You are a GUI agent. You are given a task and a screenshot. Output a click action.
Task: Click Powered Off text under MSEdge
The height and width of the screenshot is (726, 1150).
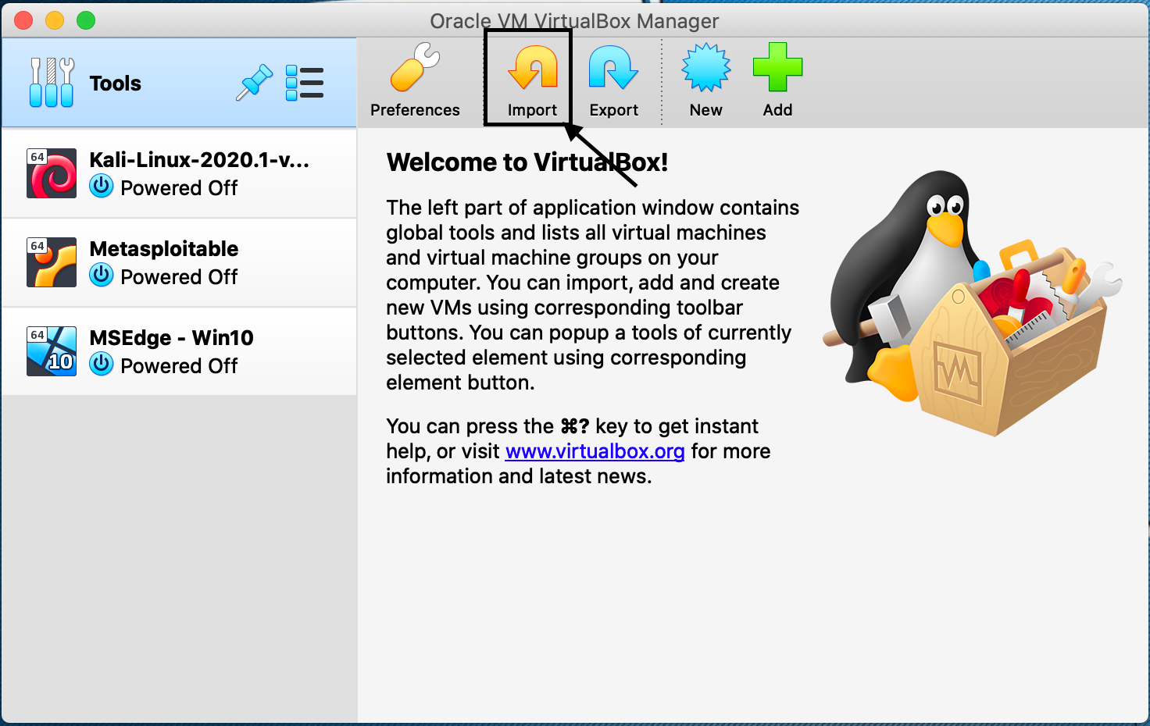(x=179, y=366)
